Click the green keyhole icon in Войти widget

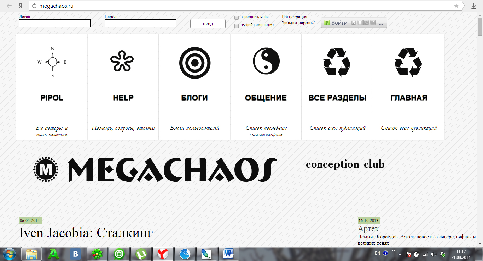click(x=327, y=23)
